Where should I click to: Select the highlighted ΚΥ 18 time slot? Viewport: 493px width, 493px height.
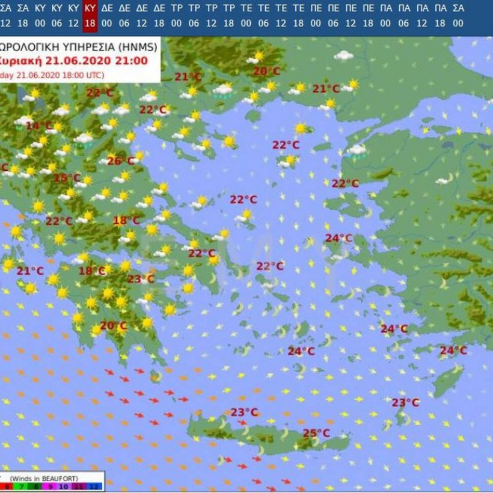coord(90,15)
